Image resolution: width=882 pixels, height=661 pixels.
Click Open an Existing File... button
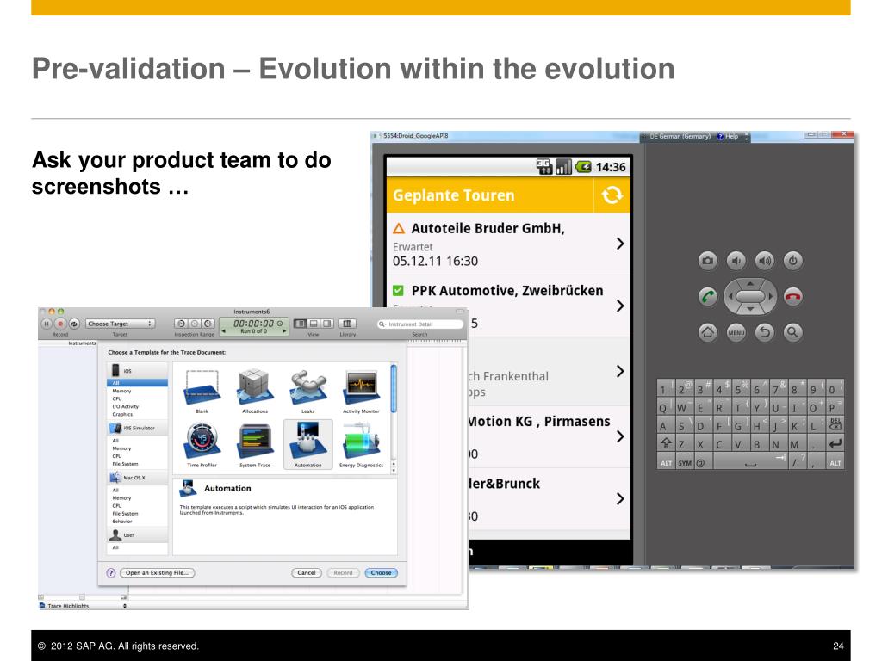click(157, 572)
